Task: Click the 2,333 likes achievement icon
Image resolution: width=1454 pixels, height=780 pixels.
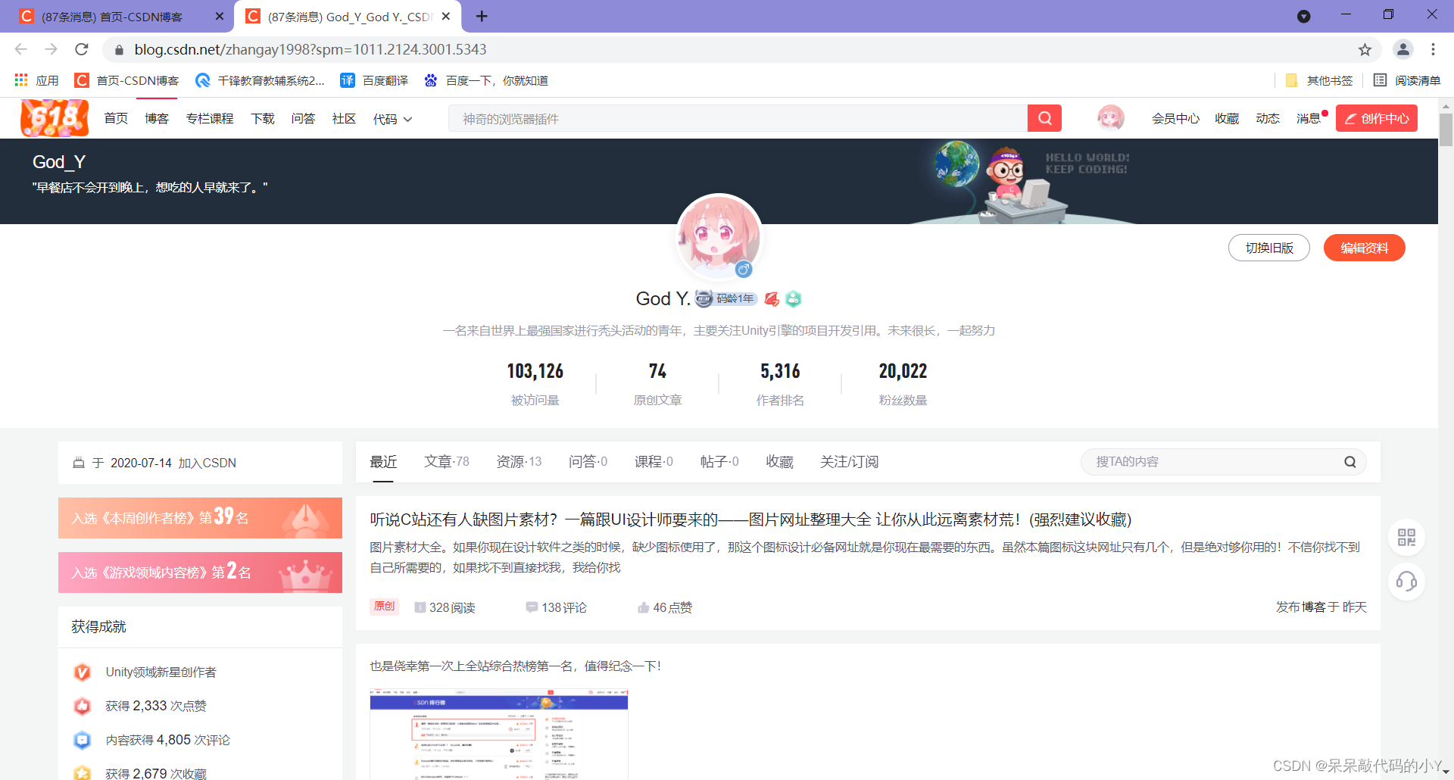Action: pos(83,706)
